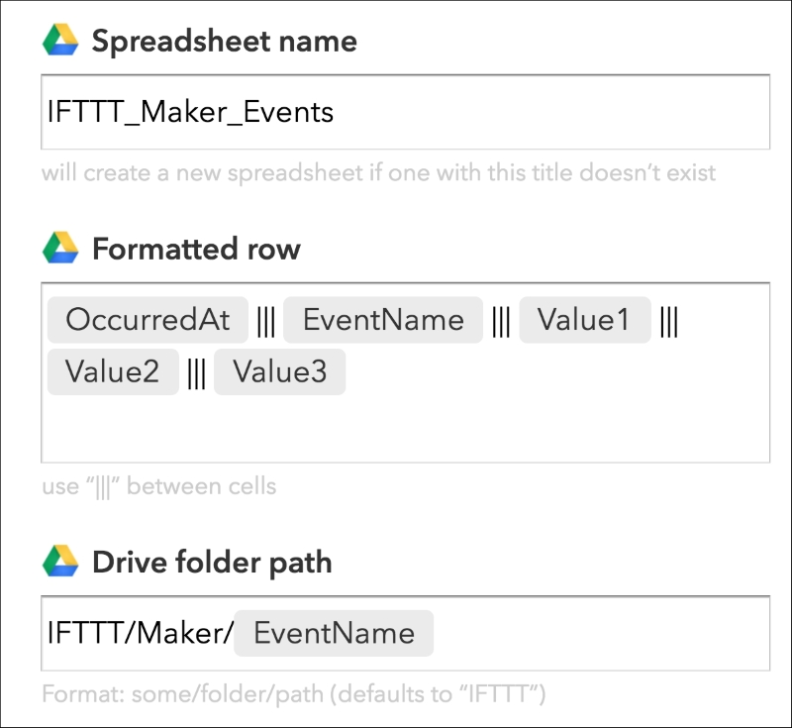Click the IFTTT/Maker/ text in folder path
Screen dimensions: 792x728
pyautogui.click(x=139, y=634)
